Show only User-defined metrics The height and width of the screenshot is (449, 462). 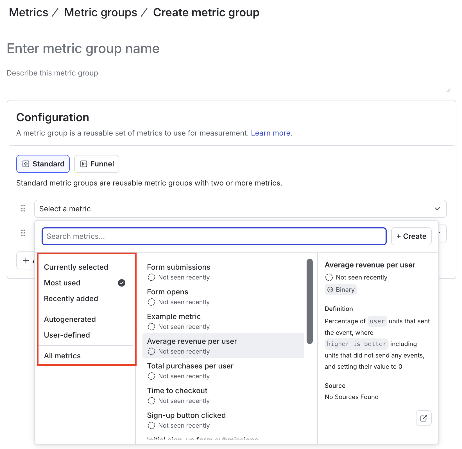[67, 335]
